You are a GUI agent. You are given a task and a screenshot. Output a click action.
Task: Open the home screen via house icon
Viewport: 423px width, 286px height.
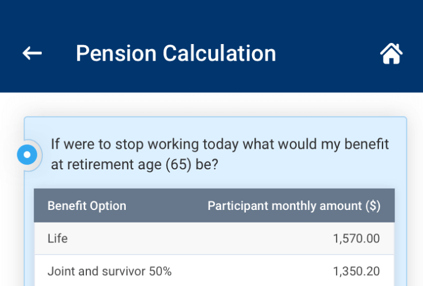[391, 53]
